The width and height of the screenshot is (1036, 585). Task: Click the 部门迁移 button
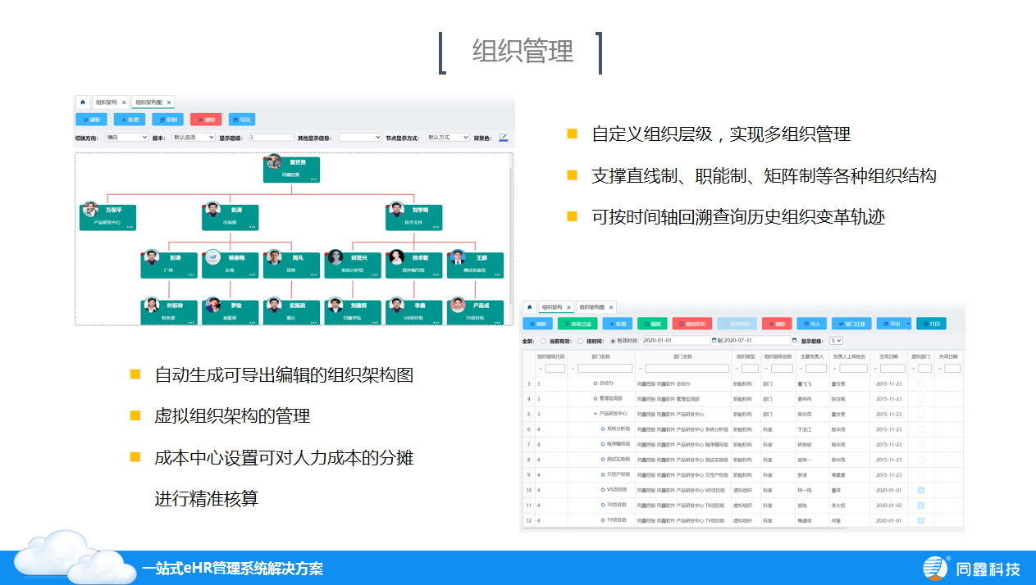(851, 324)
